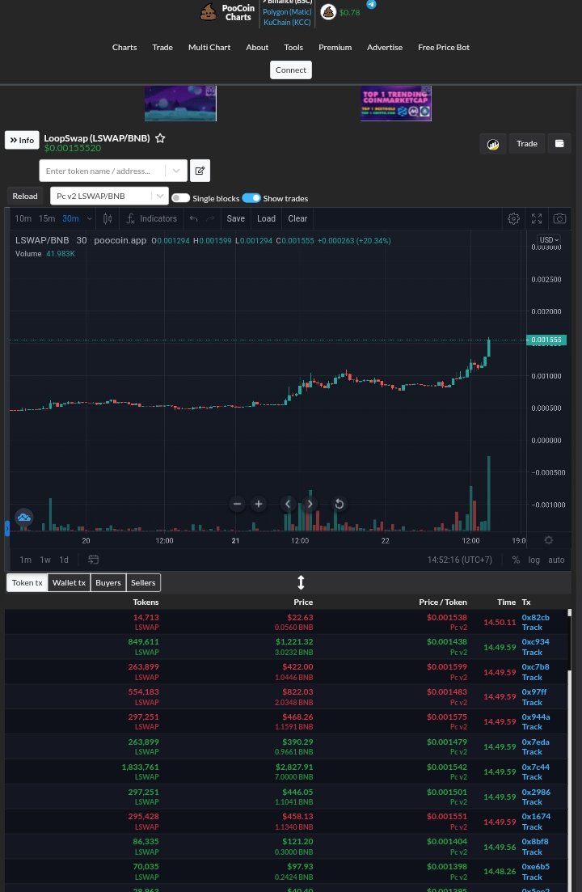582x892 pixels.
Task: Open the timezone 14:52:16 (UTC+7) selector
Action: click(x=460, y=560)
